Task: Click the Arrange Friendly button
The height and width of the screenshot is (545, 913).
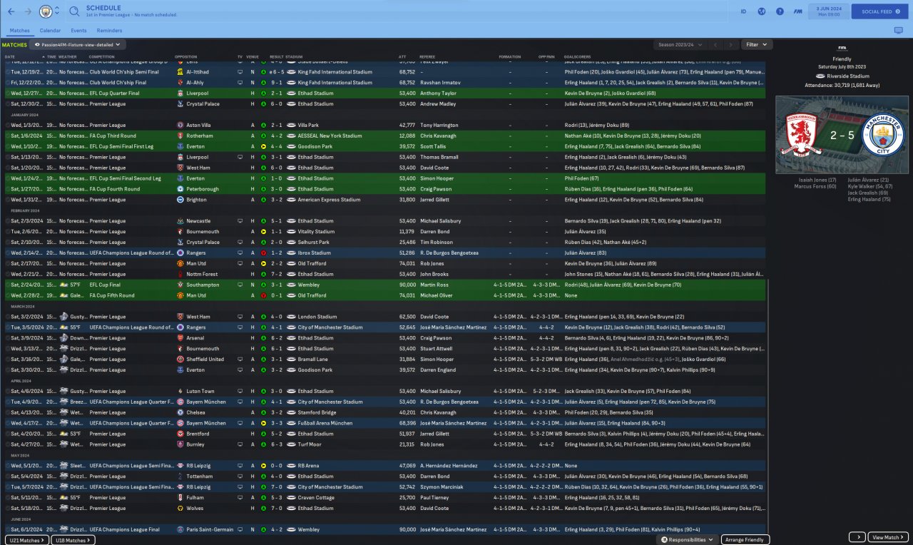Action: (x=745, y=540)
